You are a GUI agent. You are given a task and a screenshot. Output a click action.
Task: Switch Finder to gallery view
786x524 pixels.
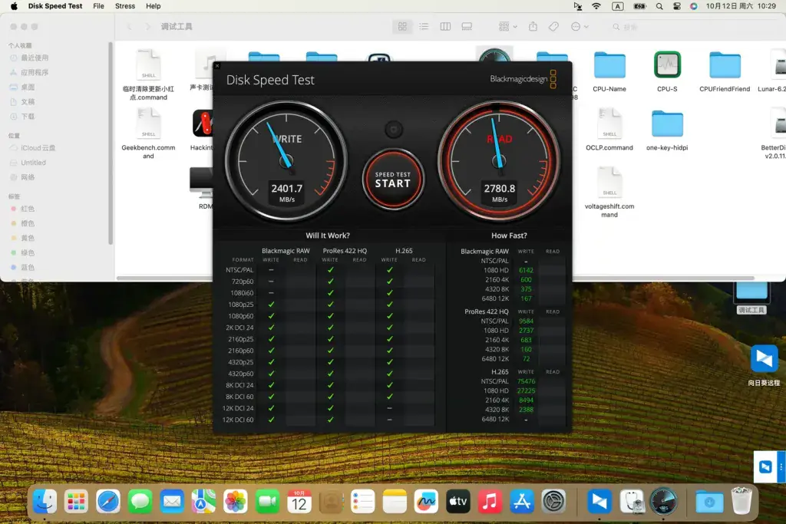pyautogui.click(x=467, y=27)
